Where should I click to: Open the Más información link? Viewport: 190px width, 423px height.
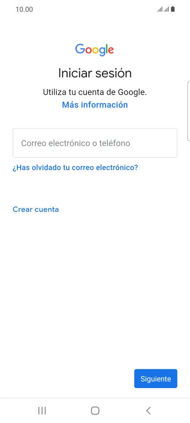pos(95,105)
